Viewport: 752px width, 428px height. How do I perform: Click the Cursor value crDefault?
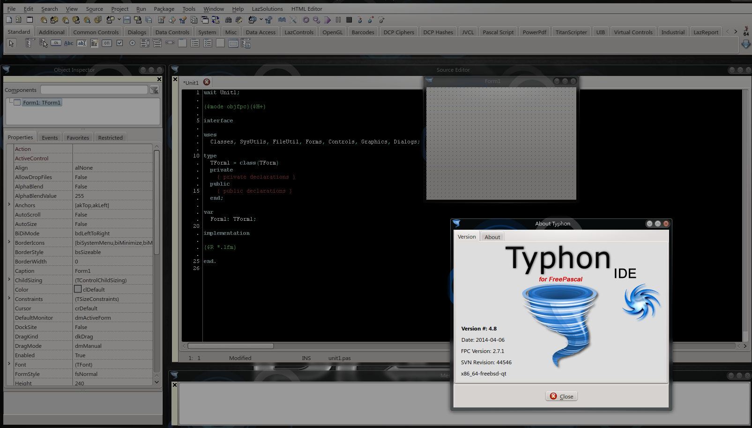113,308
